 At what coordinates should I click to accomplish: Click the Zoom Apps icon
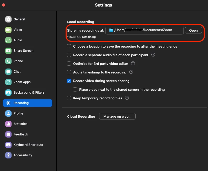tap(8, 82)
